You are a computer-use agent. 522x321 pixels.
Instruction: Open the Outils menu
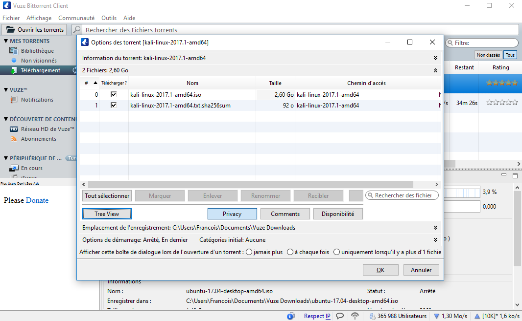click(x=109, y=18)
